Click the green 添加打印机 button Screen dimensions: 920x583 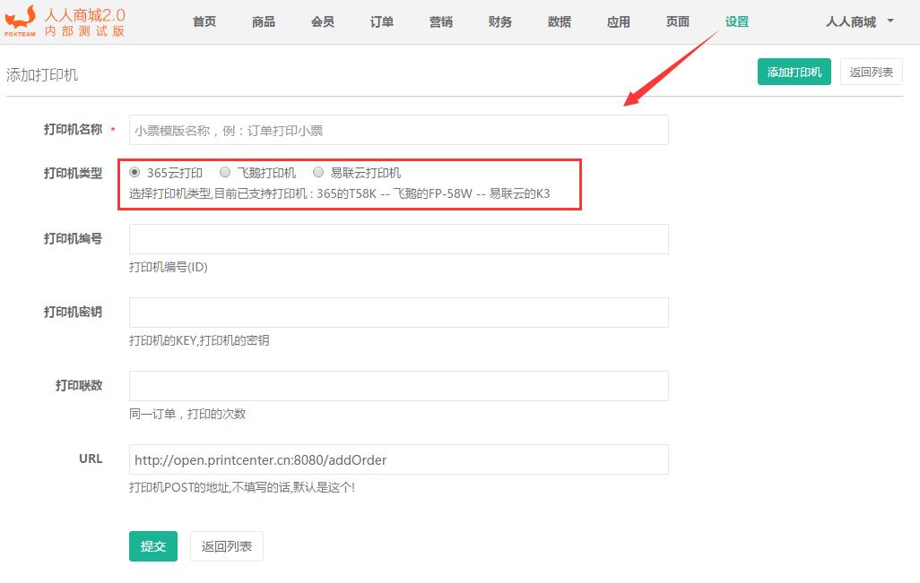pos(794,72)
